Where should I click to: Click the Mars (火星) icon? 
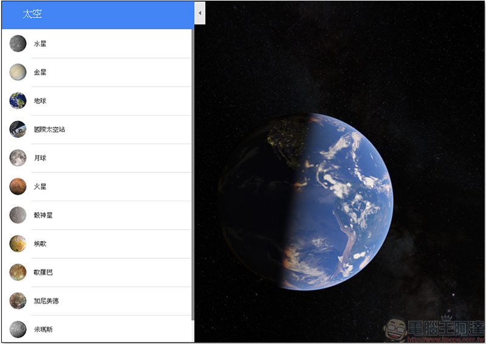18,186
